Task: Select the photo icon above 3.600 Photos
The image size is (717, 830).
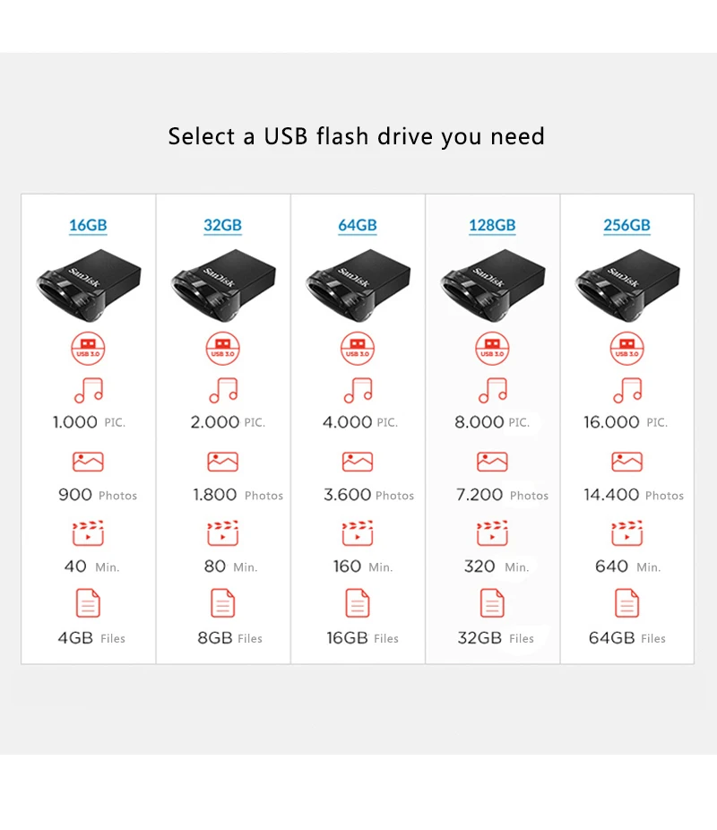Action: (x=358, y=462)
